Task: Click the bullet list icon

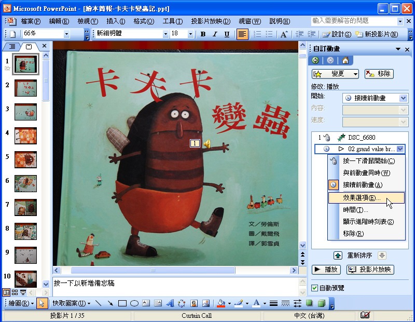Action: pyautogui.click(x=269, y=34)
